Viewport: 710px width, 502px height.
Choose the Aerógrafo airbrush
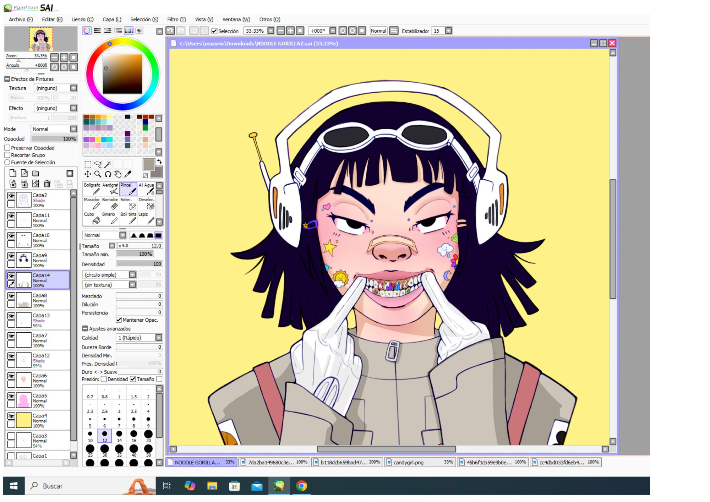point(110,189)
